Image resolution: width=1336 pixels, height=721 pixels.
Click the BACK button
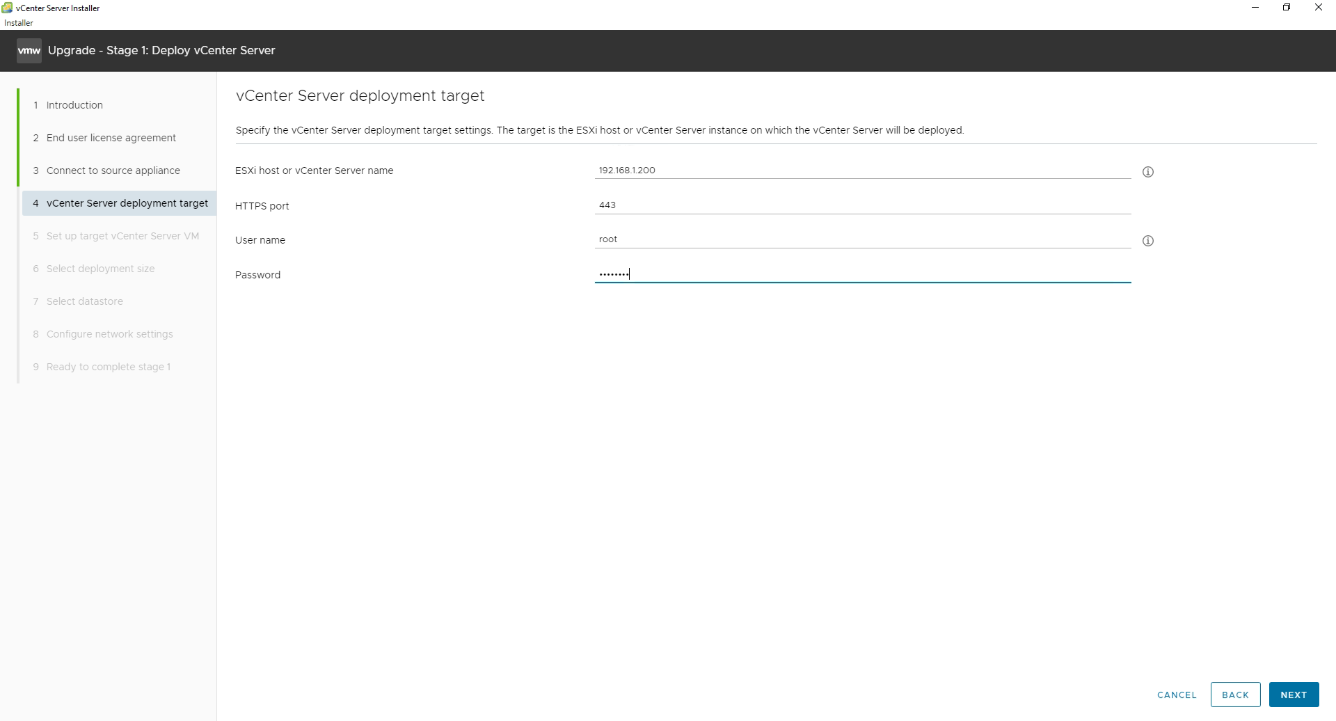pyautogui.click(x=1235, y=695)
